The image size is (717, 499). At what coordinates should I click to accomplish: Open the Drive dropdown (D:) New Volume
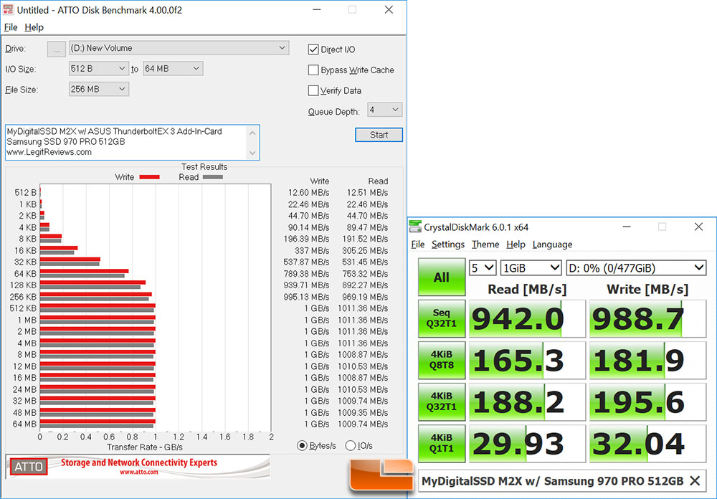pos(179,48)
